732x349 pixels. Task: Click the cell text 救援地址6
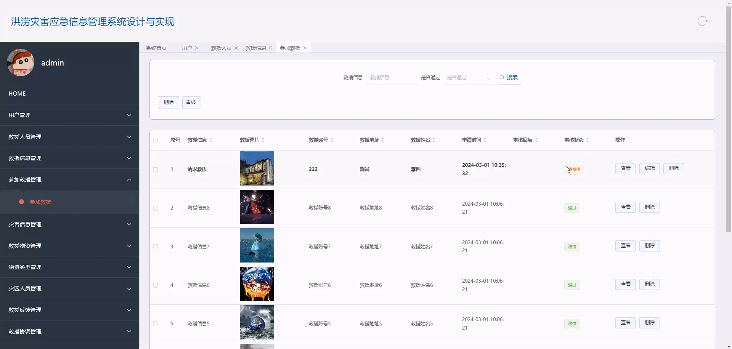(x=371, y=285)
